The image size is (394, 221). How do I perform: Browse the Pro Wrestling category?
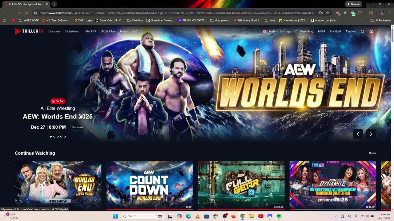coord(304,31)
